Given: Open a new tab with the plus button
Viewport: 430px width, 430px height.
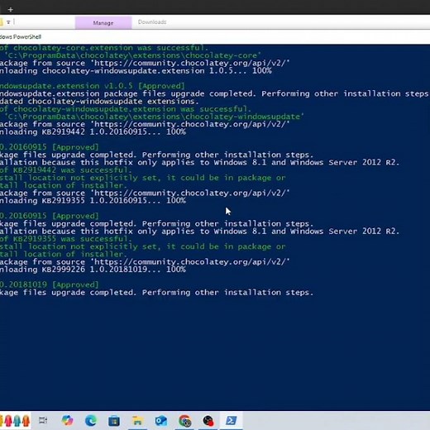Looking at the screenshot, I should 11,10.
